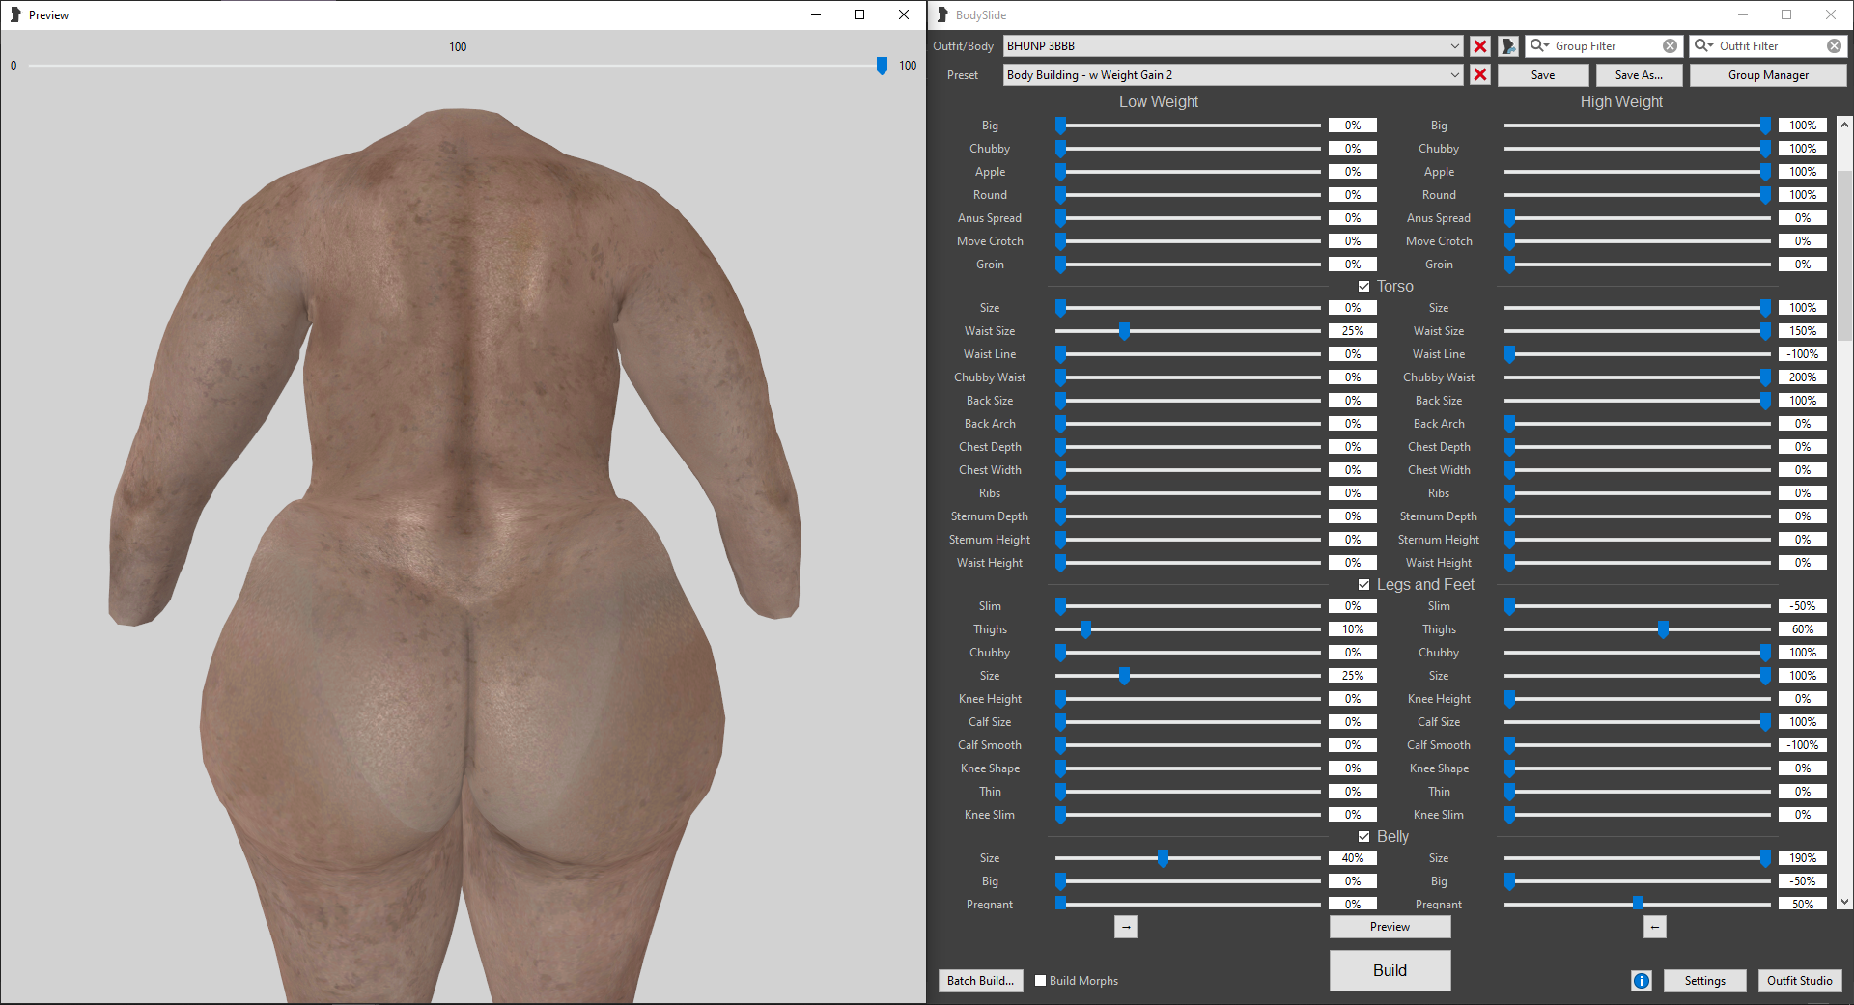Click the Outfit Filter search magnifier icon
Image resolution: width=1854 pixels, height=1005 pixels.
pyautogui.click(x=1703, y=46)
